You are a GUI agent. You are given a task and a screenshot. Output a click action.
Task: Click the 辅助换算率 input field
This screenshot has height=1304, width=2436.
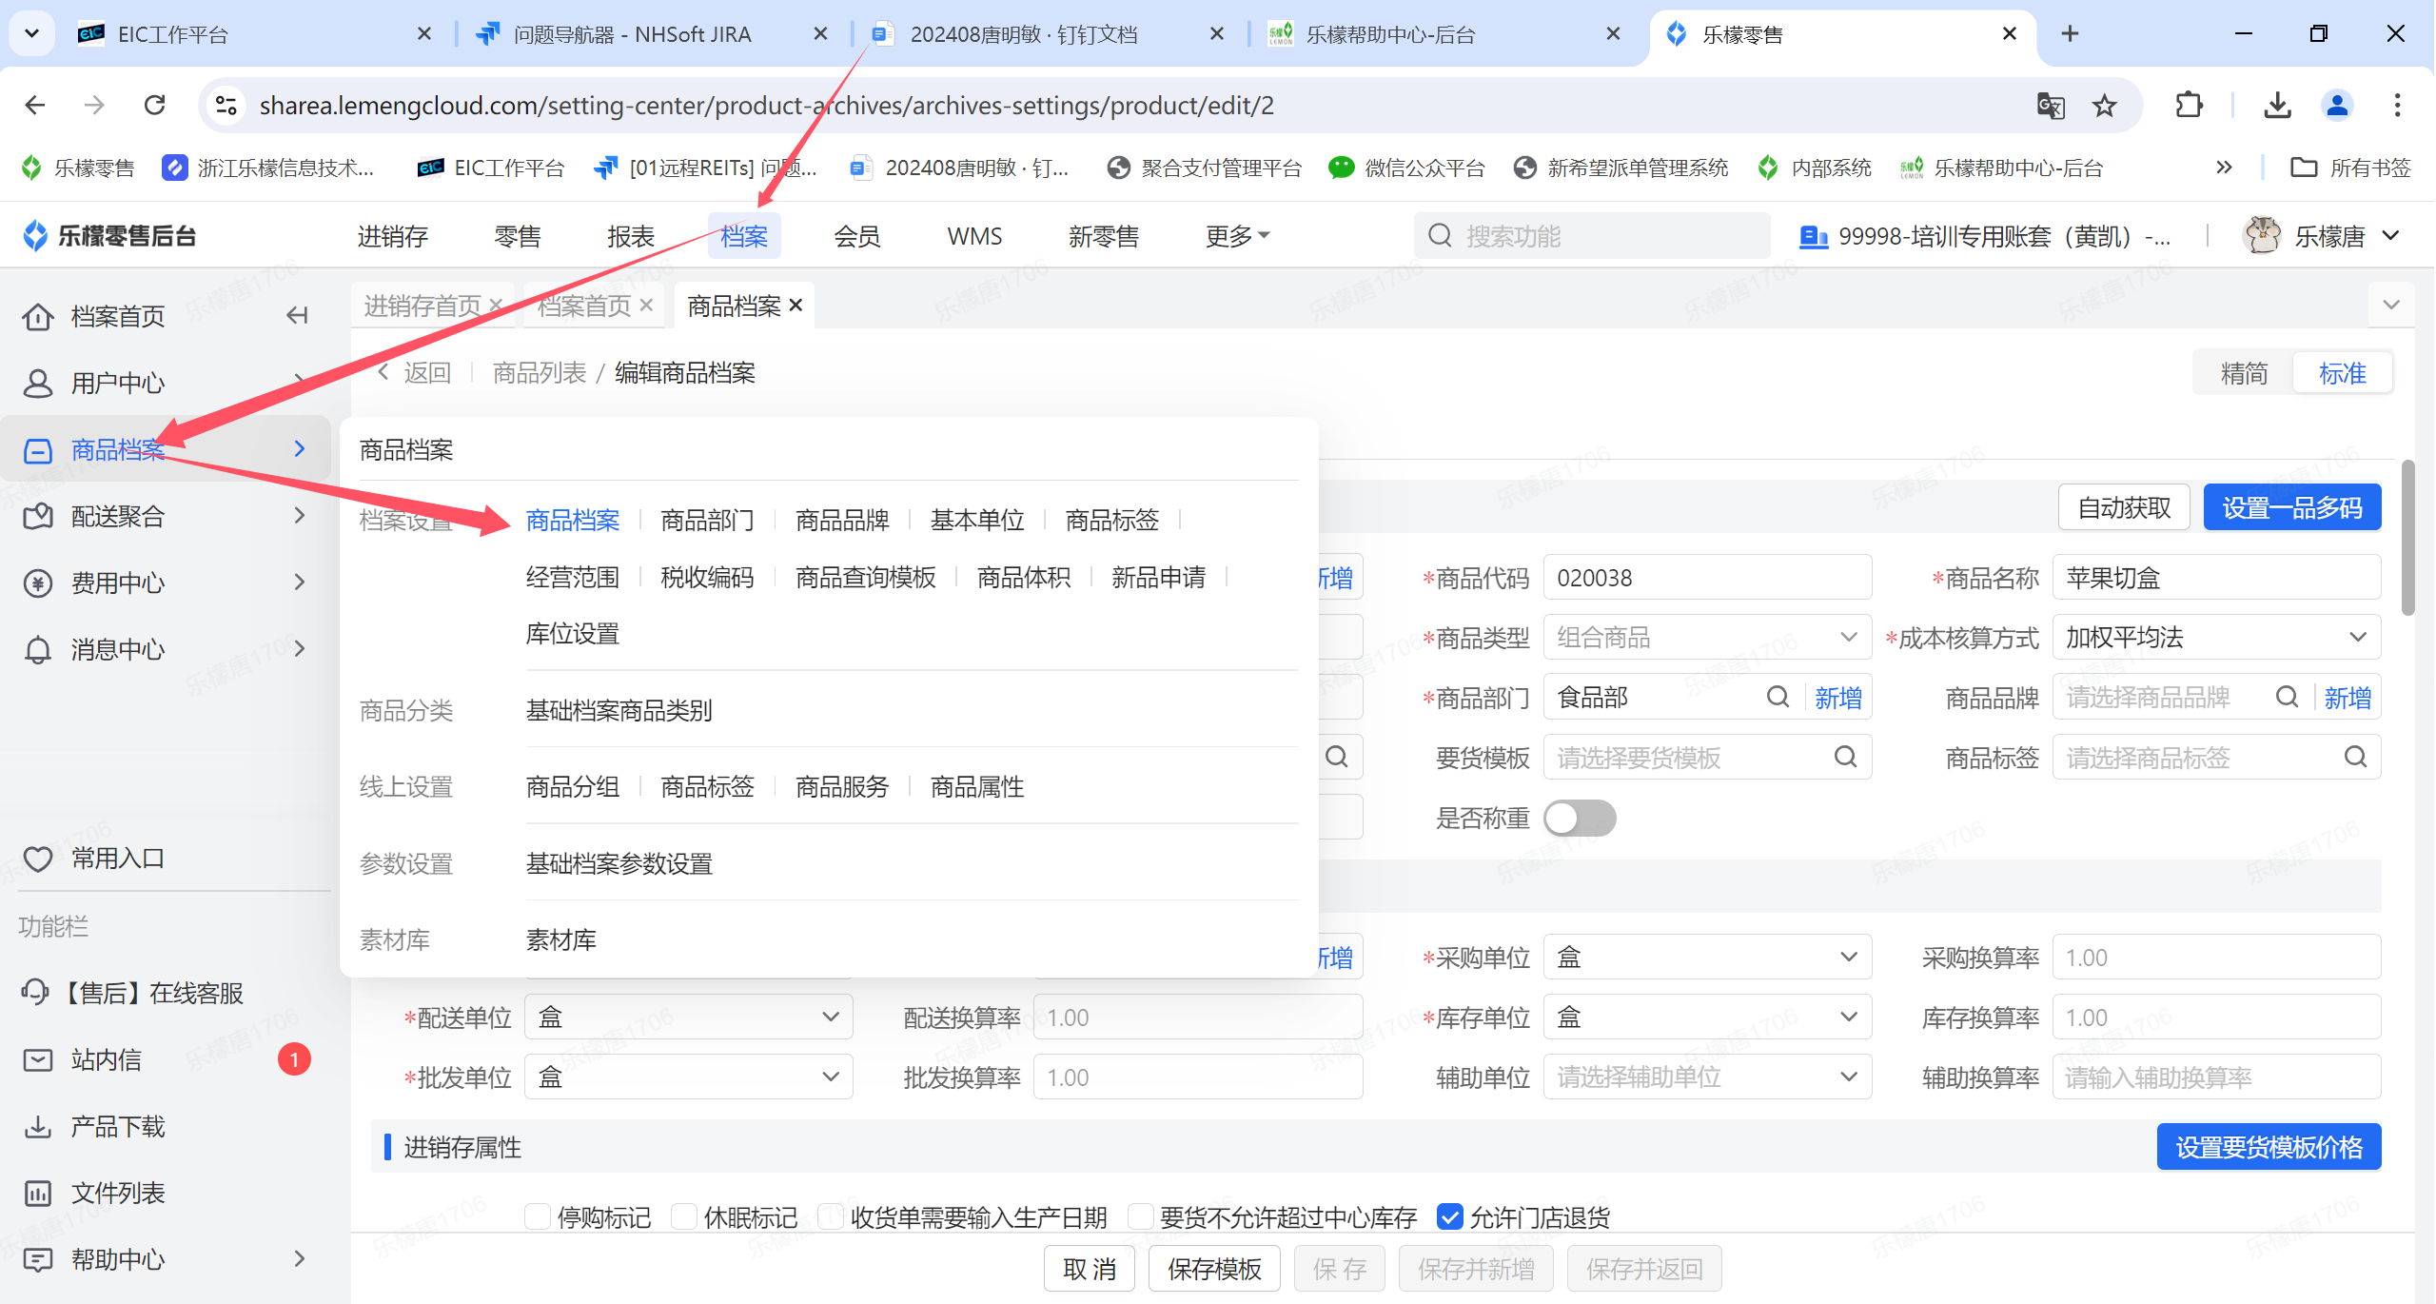[x=2216, y=1077]
